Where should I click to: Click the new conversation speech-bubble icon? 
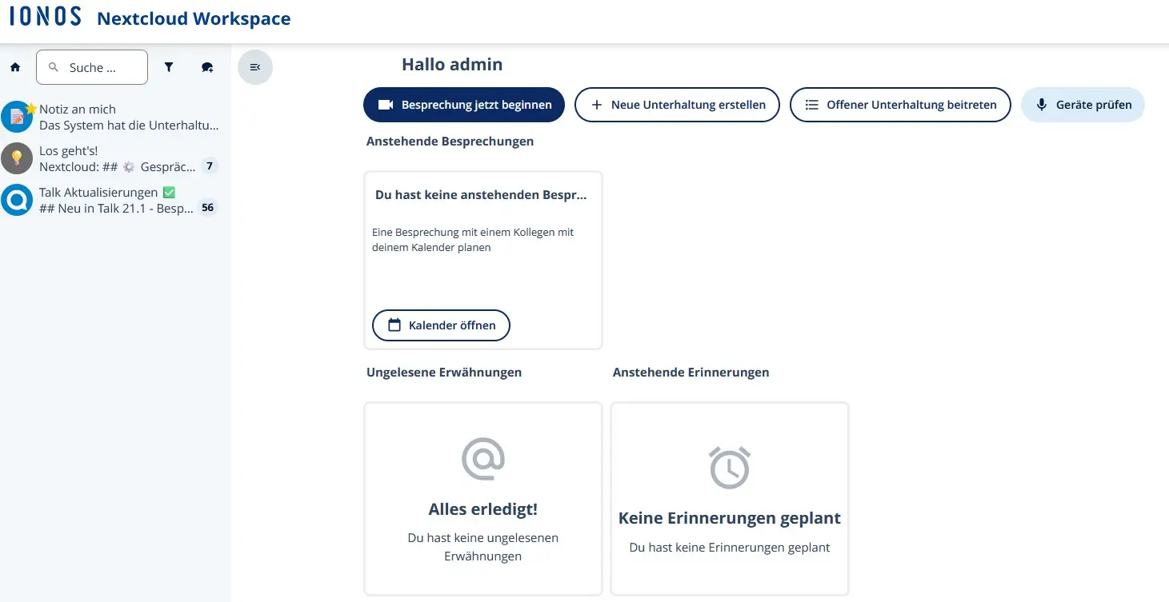[207, 67]
